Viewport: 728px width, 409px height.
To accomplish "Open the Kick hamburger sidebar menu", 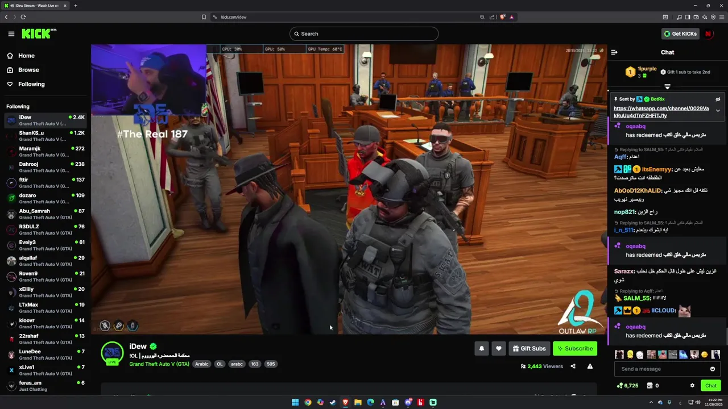I will coord(11,34).
